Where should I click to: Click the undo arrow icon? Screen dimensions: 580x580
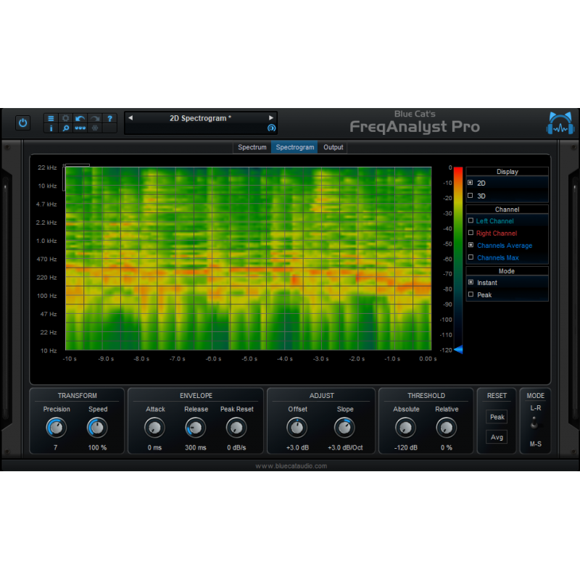coord(80,118)
